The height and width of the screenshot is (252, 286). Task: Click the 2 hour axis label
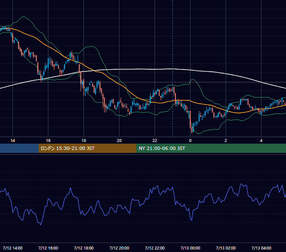225,141
